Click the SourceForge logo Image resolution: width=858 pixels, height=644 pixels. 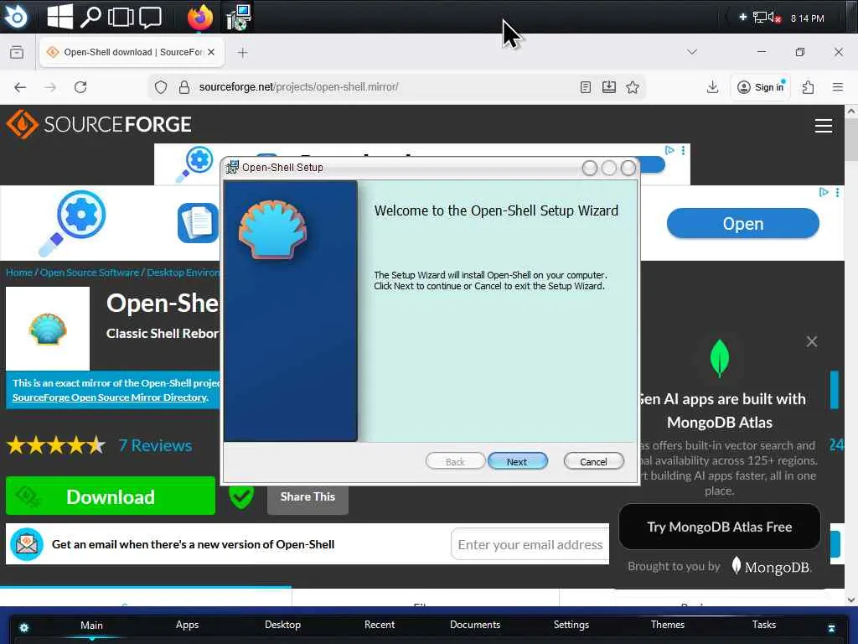[x=99, y=124]
